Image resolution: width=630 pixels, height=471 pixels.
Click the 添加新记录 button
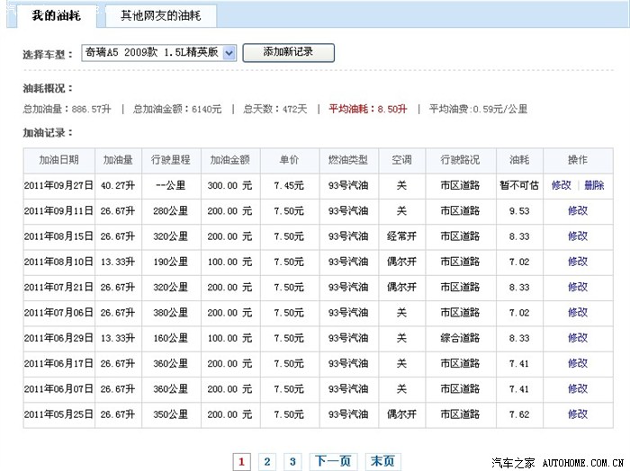[288, 52]
